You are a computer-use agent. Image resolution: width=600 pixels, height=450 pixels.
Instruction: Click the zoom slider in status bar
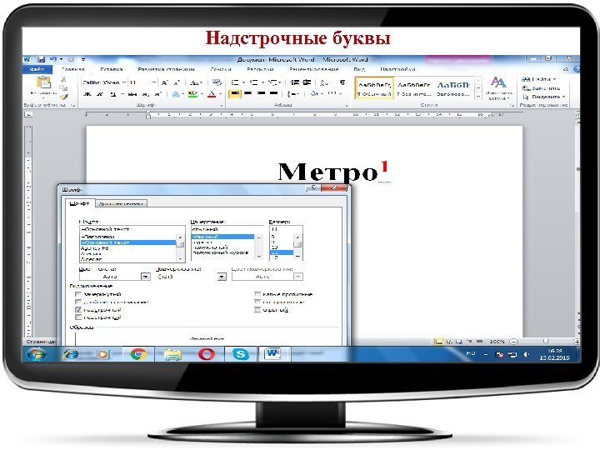coord(546,341)
